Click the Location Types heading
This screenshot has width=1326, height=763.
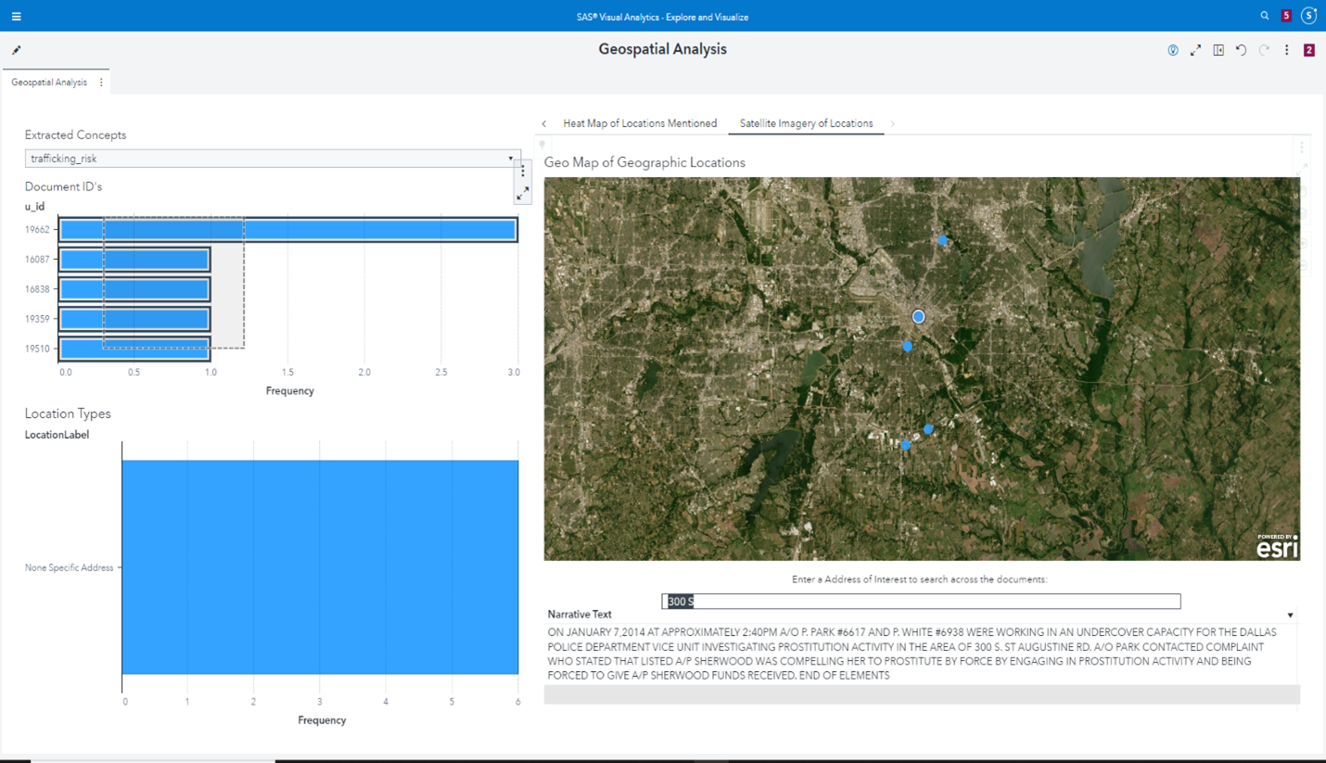68,413
